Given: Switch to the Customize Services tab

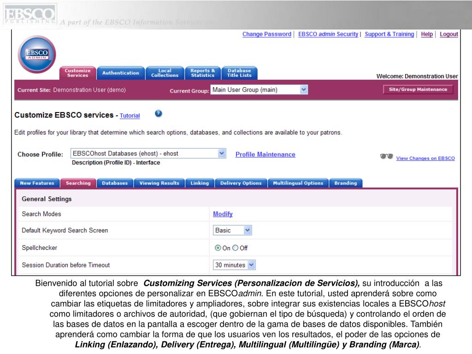Looking at the screenshot, I should click(77, 73).
